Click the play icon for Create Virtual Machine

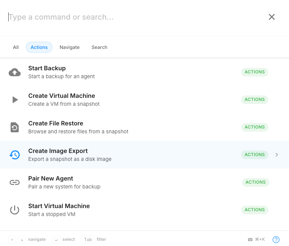(15, 100)
